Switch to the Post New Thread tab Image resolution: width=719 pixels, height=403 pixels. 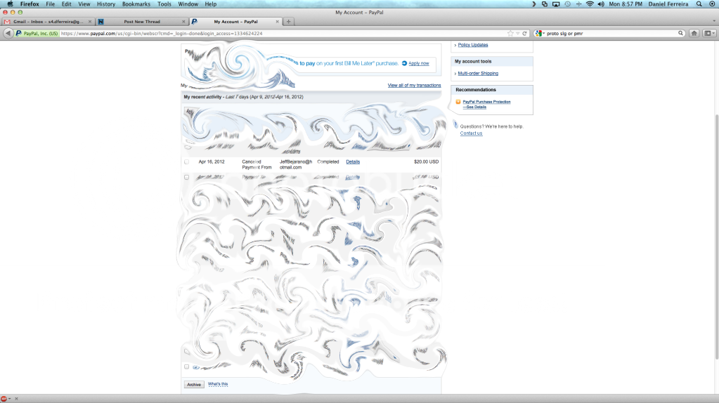(x=142, y=22)
